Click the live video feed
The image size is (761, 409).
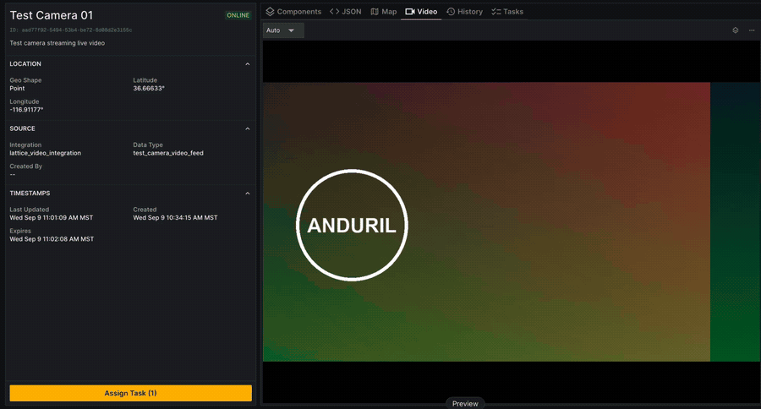tap(512, 221)
